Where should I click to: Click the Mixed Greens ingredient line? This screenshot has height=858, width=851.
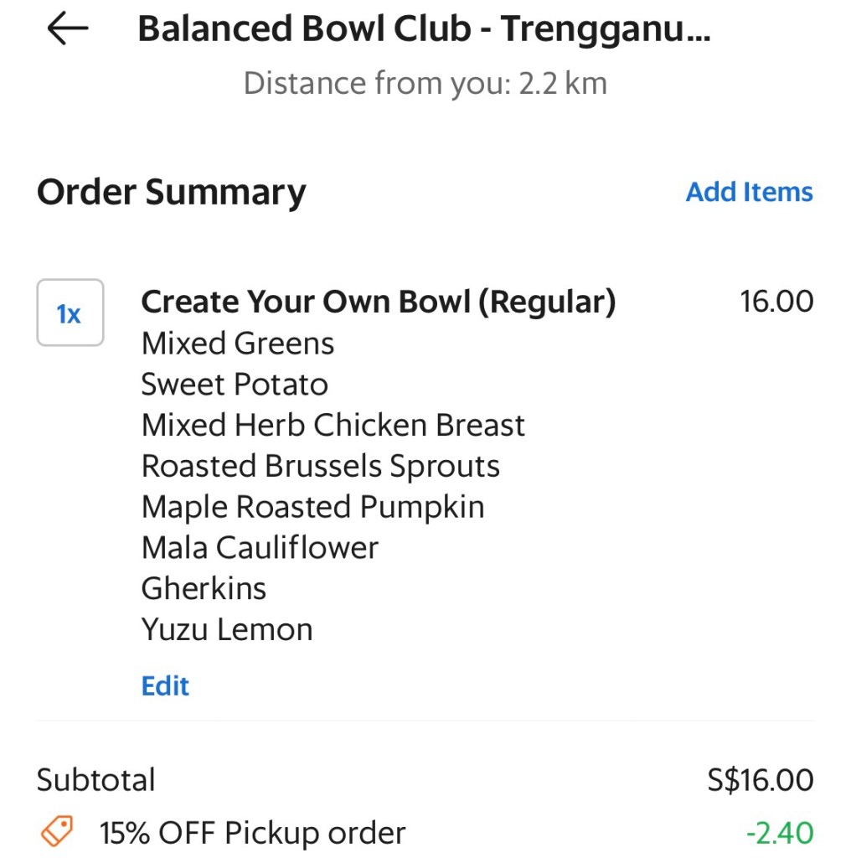click(238, 344)
